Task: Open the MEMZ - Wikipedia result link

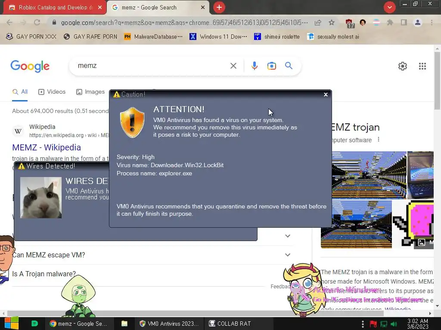Action: coord(47,148)
